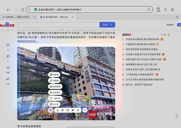
Task: Open the browser toolbox icon
Action: (x=158, y=9)
